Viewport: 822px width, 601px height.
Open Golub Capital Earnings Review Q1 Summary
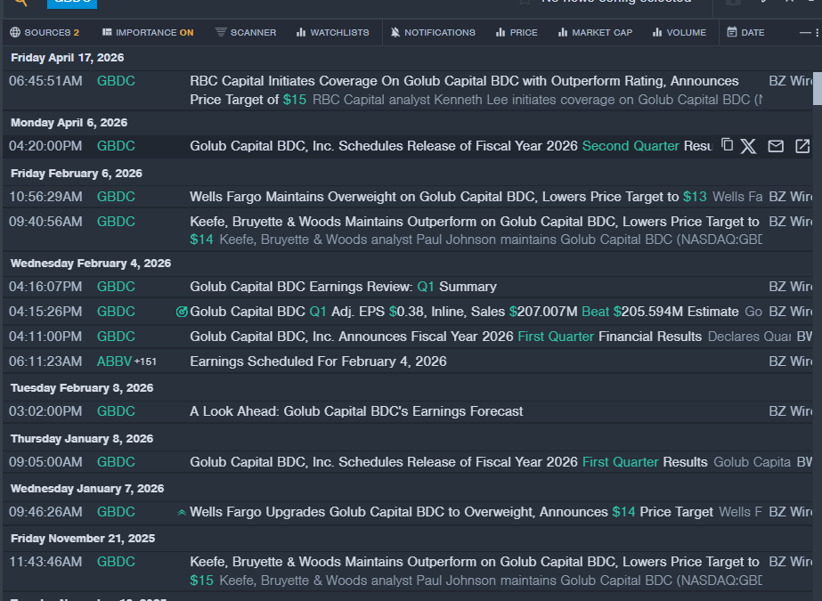tap(343, 287)
